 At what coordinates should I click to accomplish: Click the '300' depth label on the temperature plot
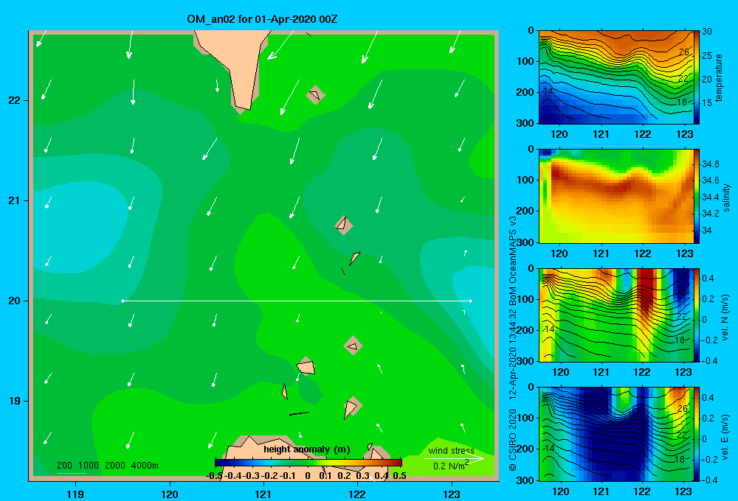click(525, 123)
